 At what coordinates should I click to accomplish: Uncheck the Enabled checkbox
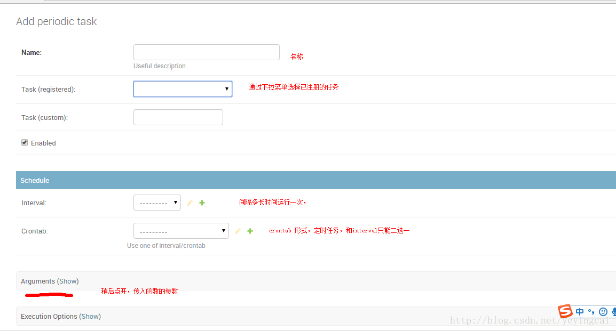click(25, 143)
